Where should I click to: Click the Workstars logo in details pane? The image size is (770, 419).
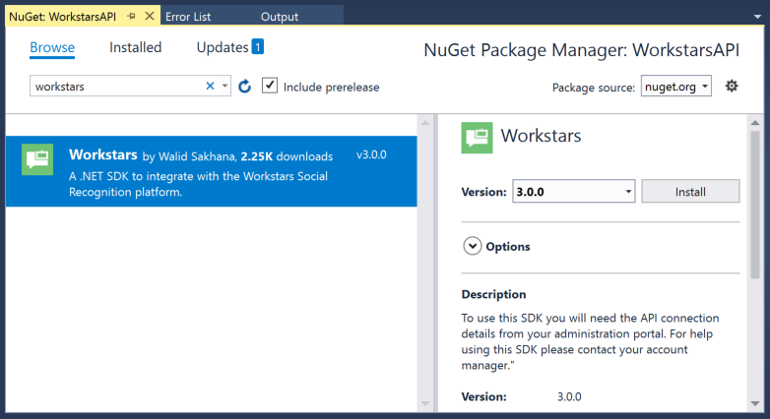(477, 138)
